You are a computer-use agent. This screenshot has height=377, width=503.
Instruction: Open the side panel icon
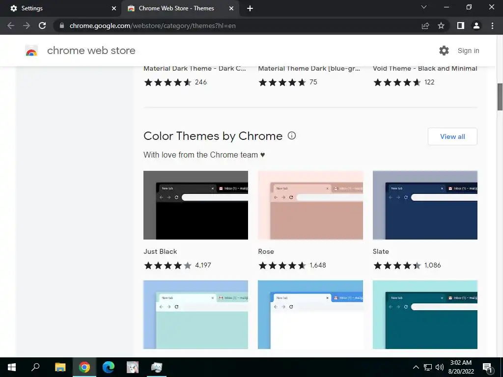click(461, 26)
